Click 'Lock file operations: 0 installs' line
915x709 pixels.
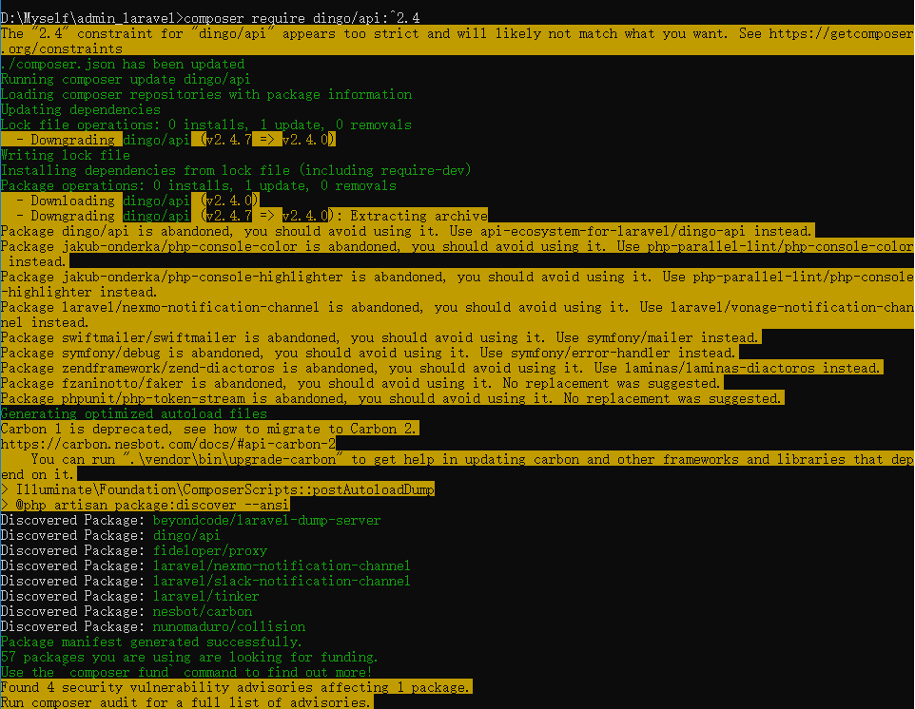(x=206, y=125)
